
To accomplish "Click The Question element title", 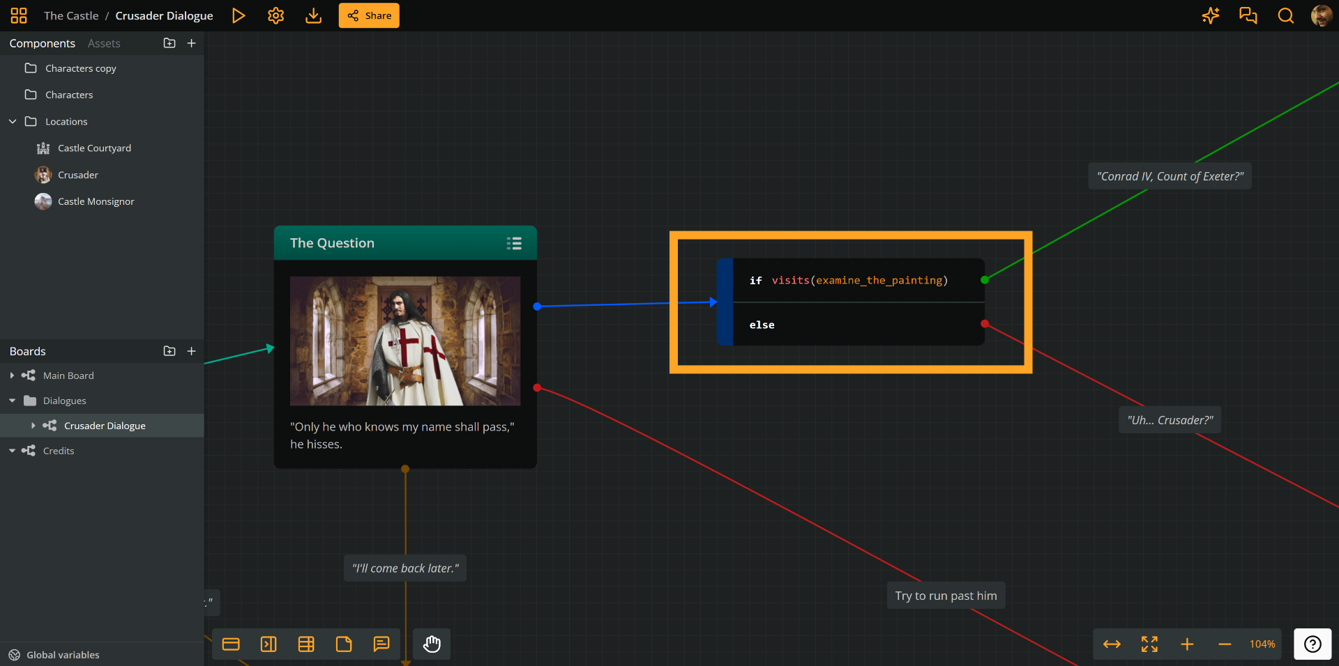I will [x=332, y=243].
